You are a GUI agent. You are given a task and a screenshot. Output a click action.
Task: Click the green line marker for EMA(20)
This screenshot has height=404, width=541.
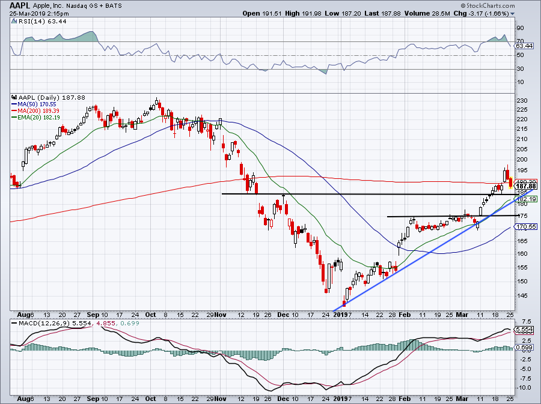point(14,118)
